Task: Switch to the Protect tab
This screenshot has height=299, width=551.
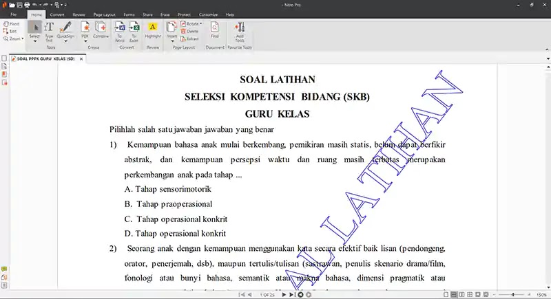Action: [184, 14]
